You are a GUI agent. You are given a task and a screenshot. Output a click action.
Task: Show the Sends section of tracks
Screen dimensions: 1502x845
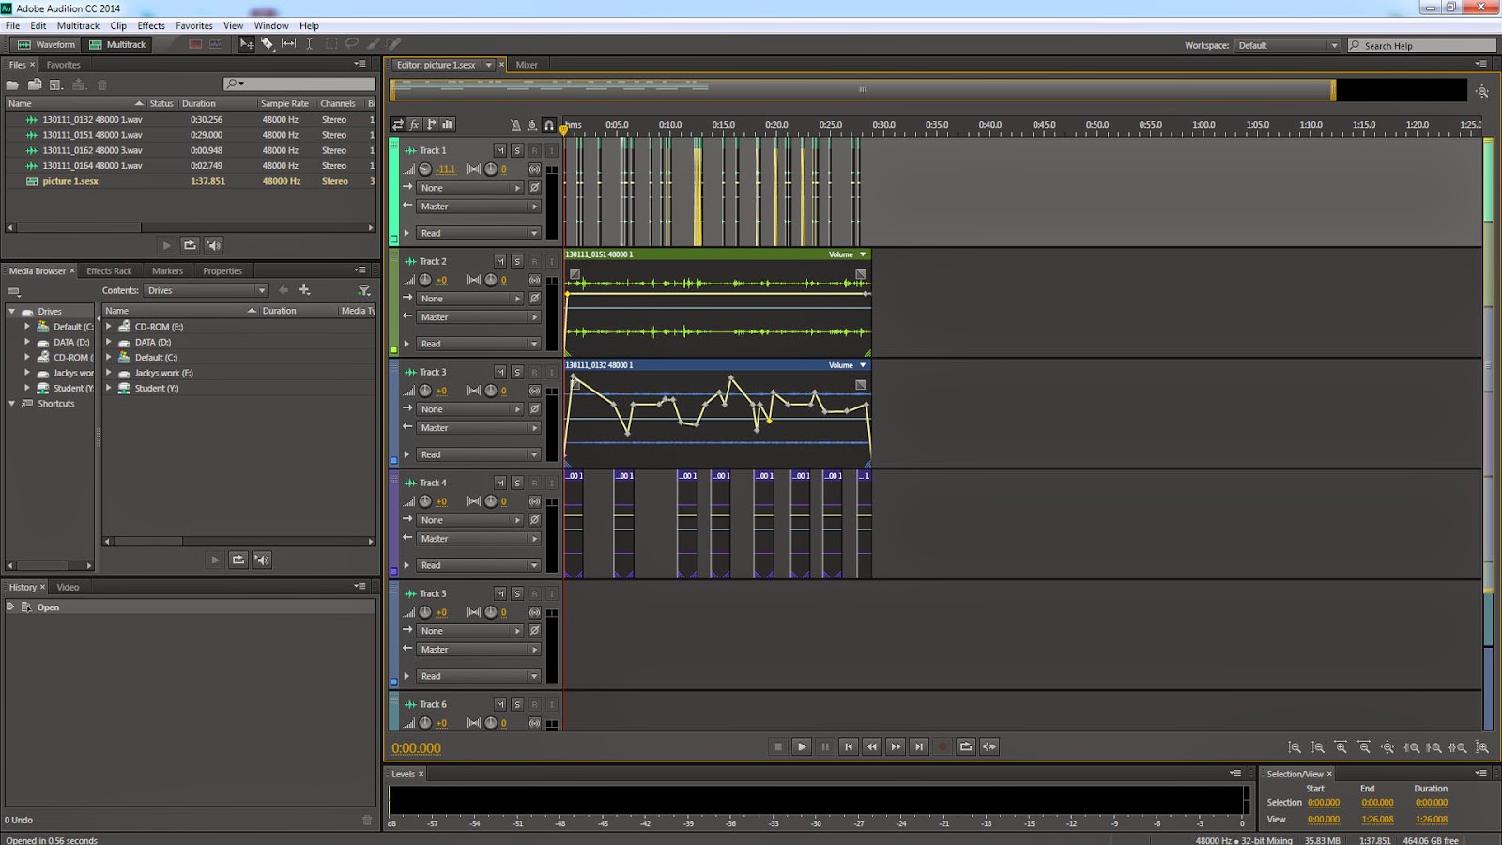(x=431, y=124)
